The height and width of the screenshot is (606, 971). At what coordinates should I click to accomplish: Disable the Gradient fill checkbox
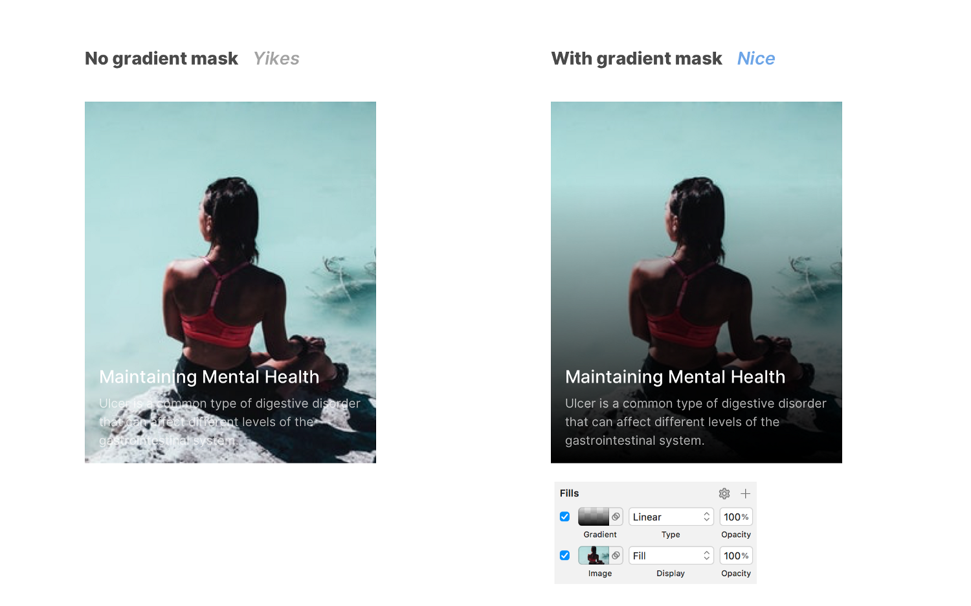pos(564,517)
